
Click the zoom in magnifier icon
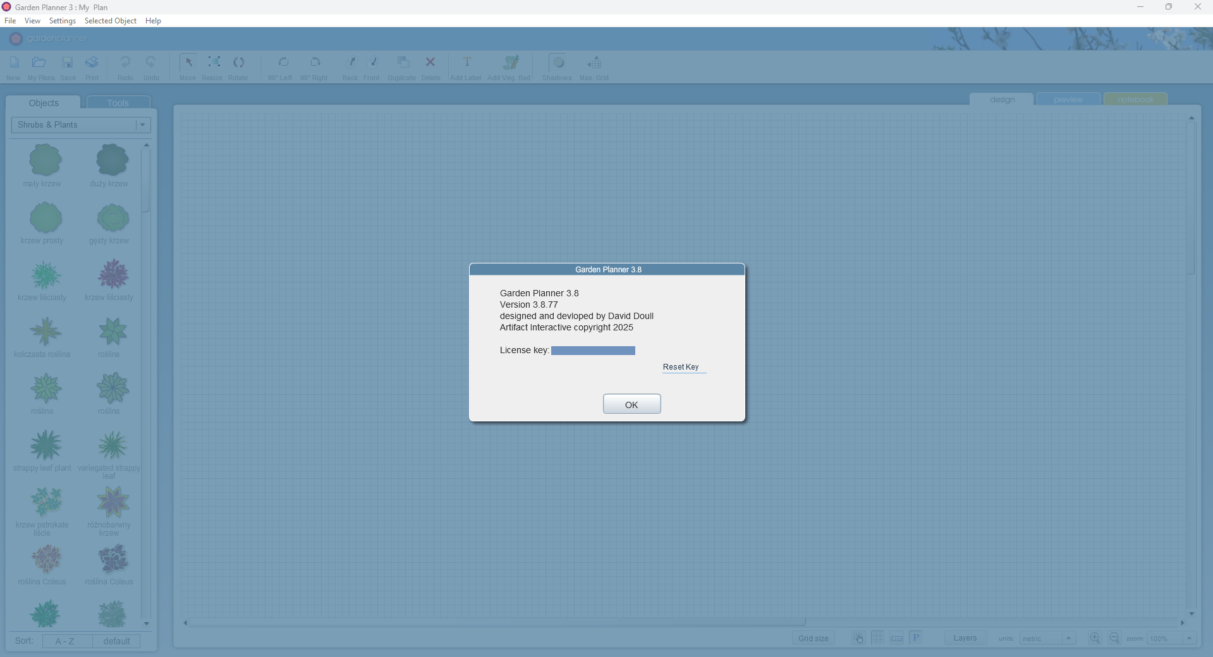[1095, 638]
